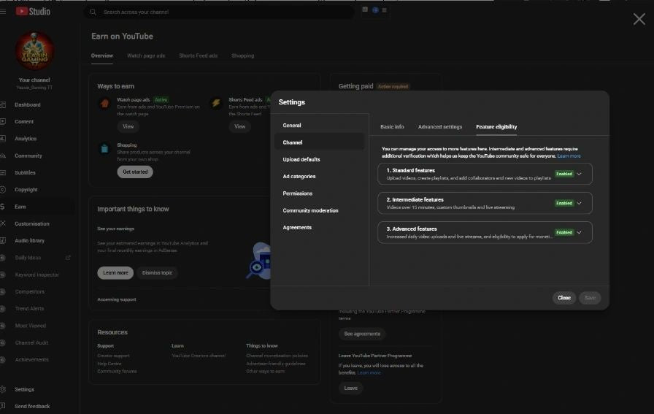
Task: Switch to the Basic info tab
Action: (392, 127)
